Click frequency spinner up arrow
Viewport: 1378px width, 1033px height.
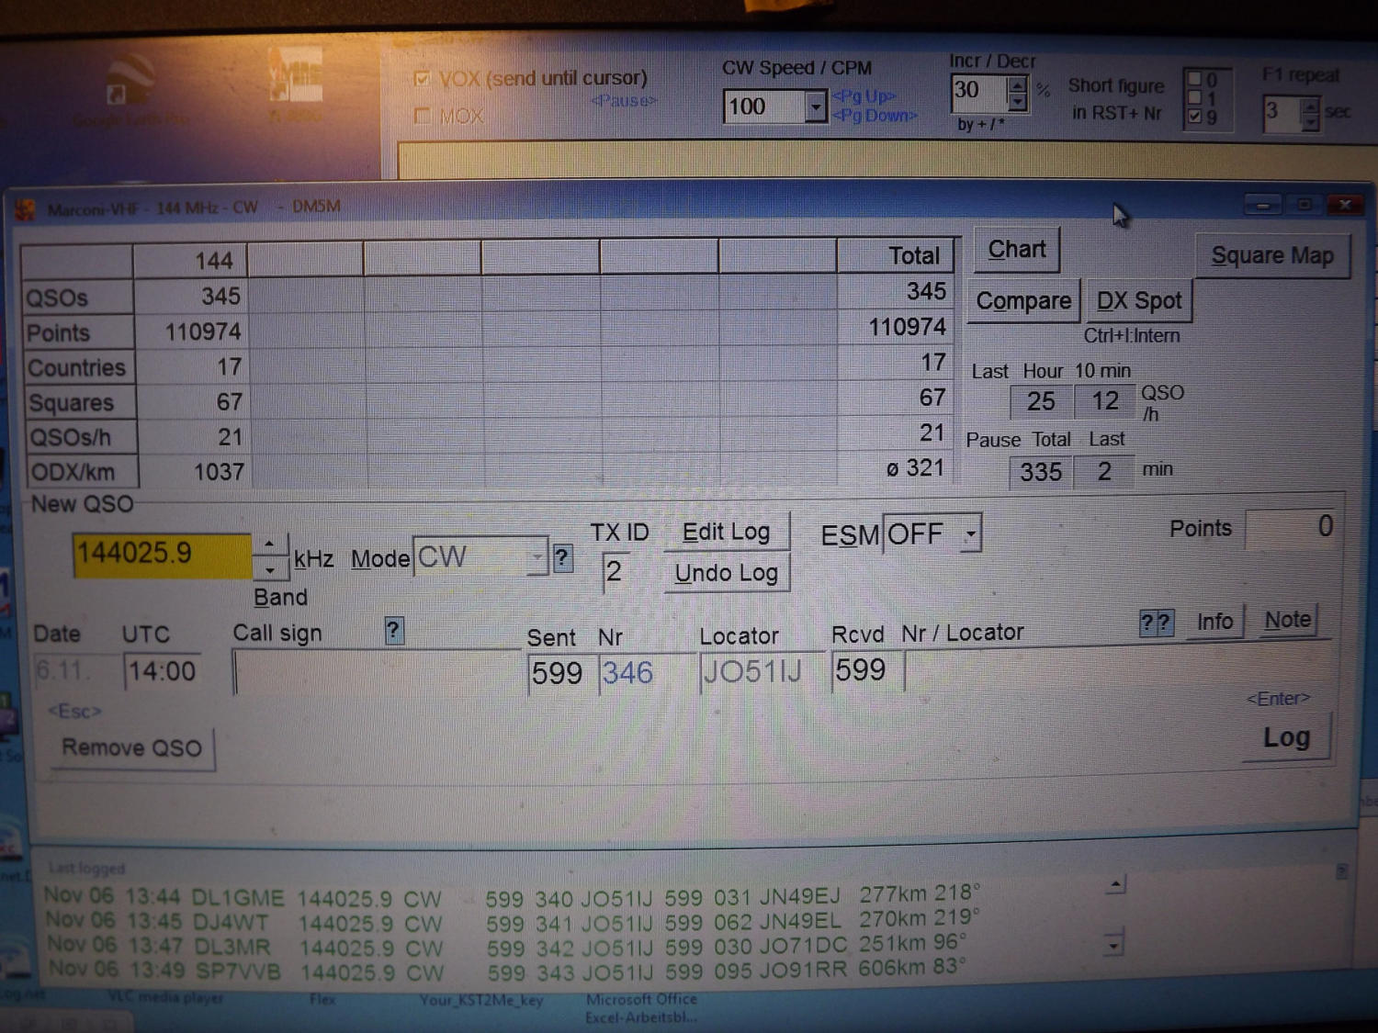point(269,545)
